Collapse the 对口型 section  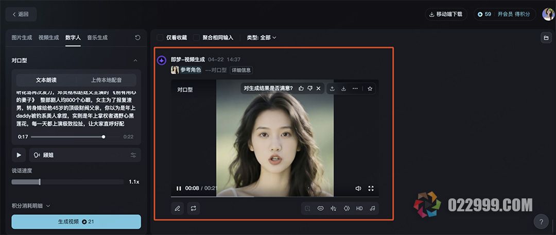click(135, 61)
